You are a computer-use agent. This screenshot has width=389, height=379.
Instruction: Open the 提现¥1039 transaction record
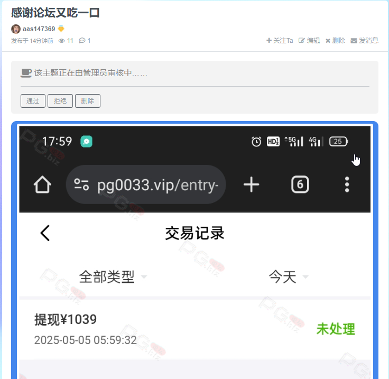195,329
